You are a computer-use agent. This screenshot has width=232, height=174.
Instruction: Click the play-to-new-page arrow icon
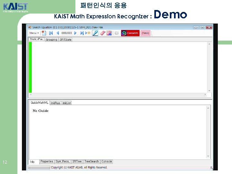coord(88,33)
